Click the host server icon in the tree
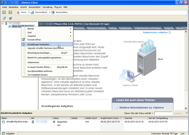This screenshot has height=135, width=189. [6, 23]
